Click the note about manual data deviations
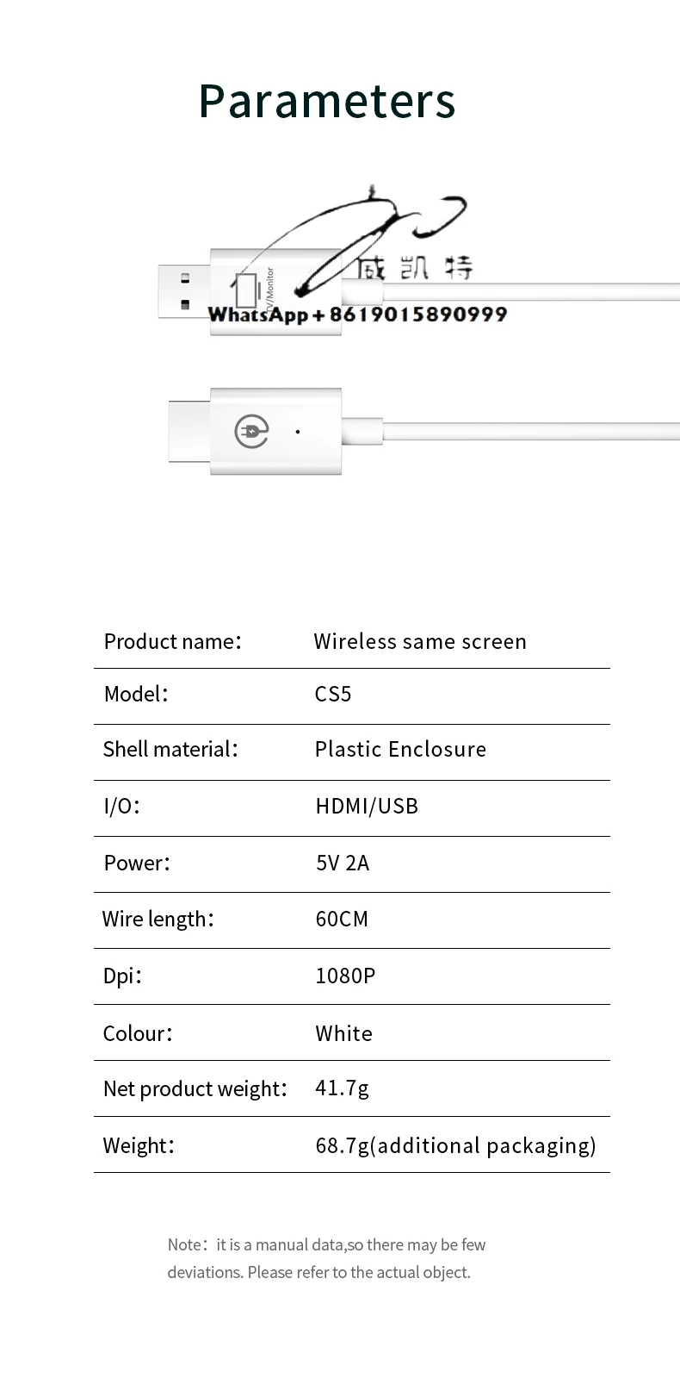This screenshot has width=680, height=1378. pyautogui.click(x=327, y=1258)
